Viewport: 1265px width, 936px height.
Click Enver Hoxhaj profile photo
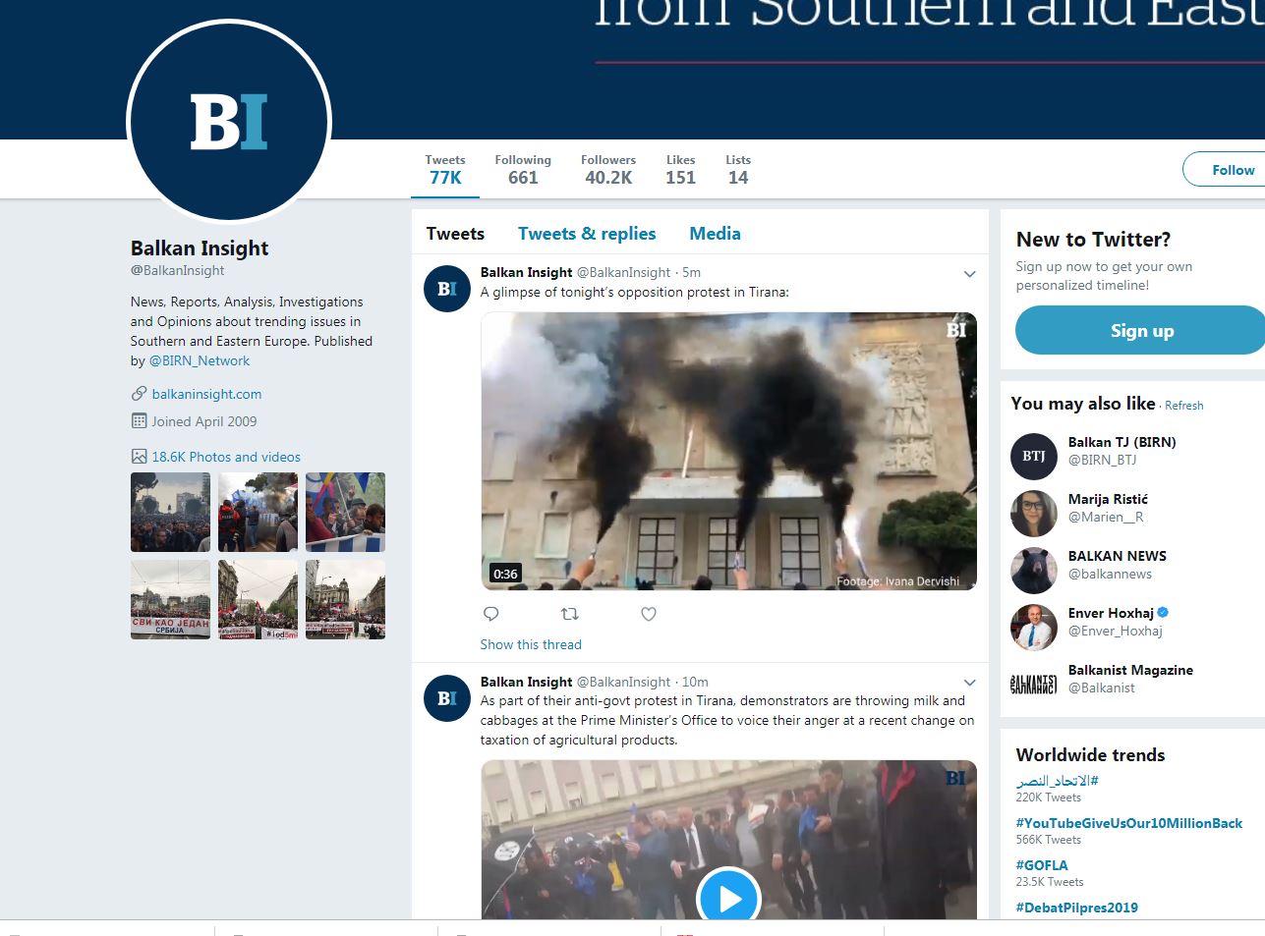(x=1034, y=627)
